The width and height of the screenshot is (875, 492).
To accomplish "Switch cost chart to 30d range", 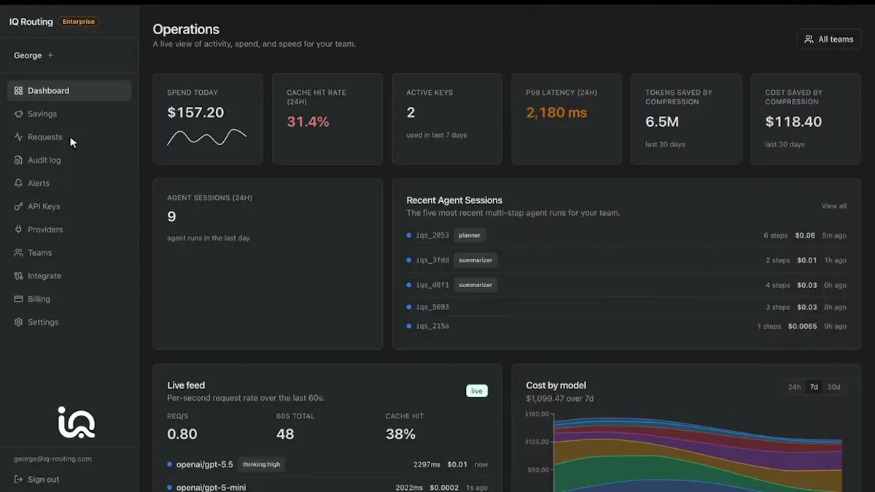I will 833,387.
